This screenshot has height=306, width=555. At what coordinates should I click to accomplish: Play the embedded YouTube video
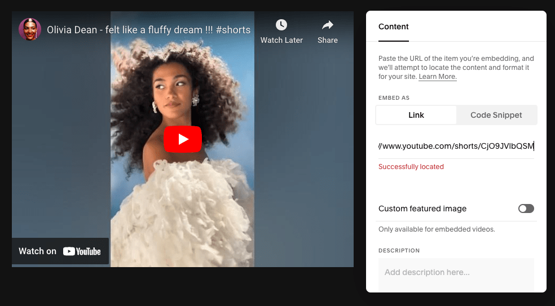(183, 139)
